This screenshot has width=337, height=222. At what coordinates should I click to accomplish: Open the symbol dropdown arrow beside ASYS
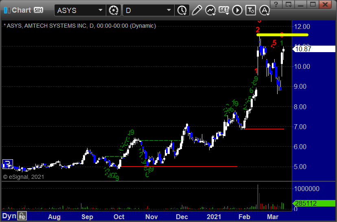[101, 10]
